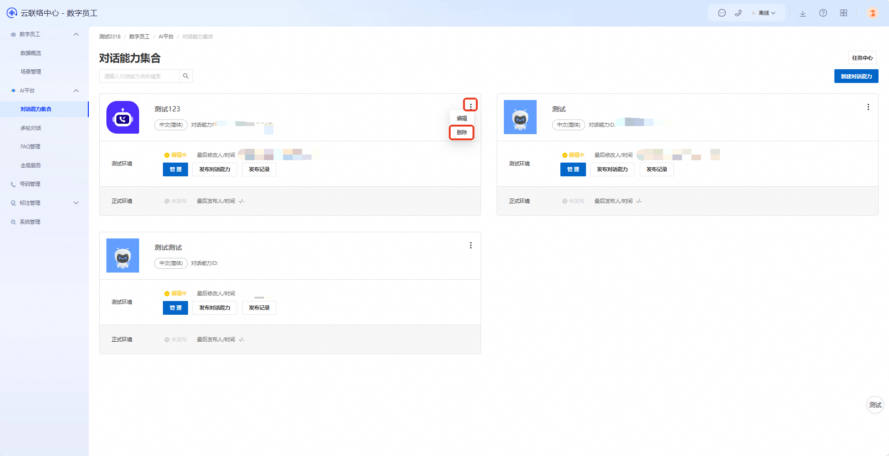
Task: Expand the 标注管理 sidebar section
Action: click(76, 203)
